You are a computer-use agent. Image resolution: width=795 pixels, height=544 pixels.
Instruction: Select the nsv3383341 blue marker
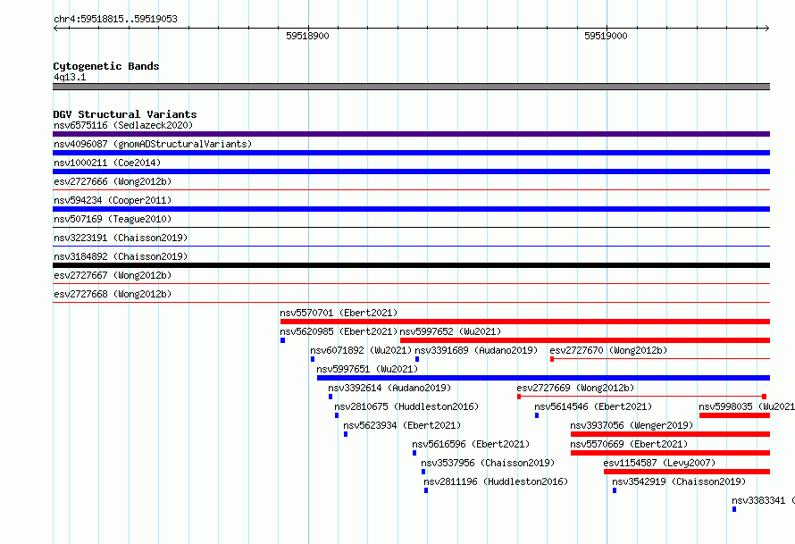pyautogui.click(x=734, y=509)
